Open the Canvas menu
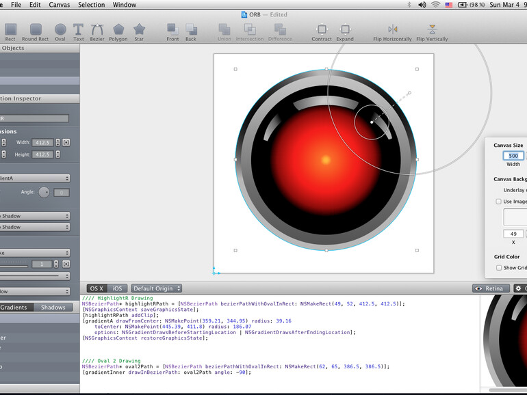The width and height of the screenshot is (527, 395). 60,5
